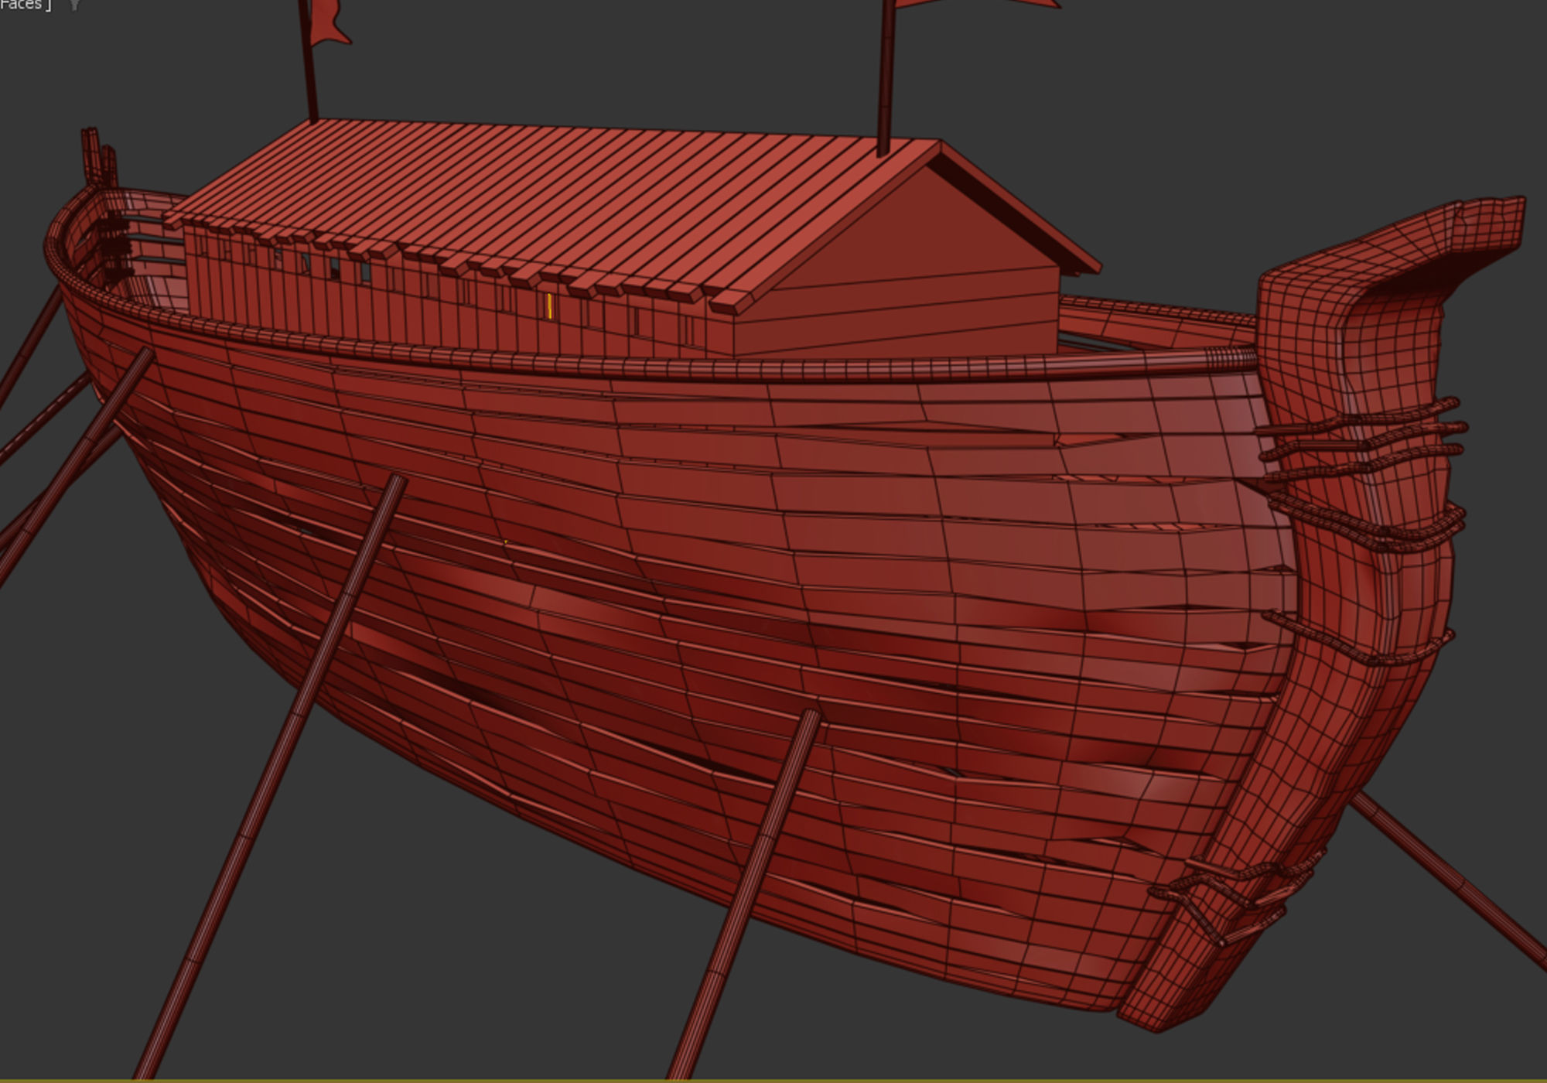Open the 'Faces ]' viewport shading label menu
The image size is (1547, 1083).
click(x=26, y=5)
